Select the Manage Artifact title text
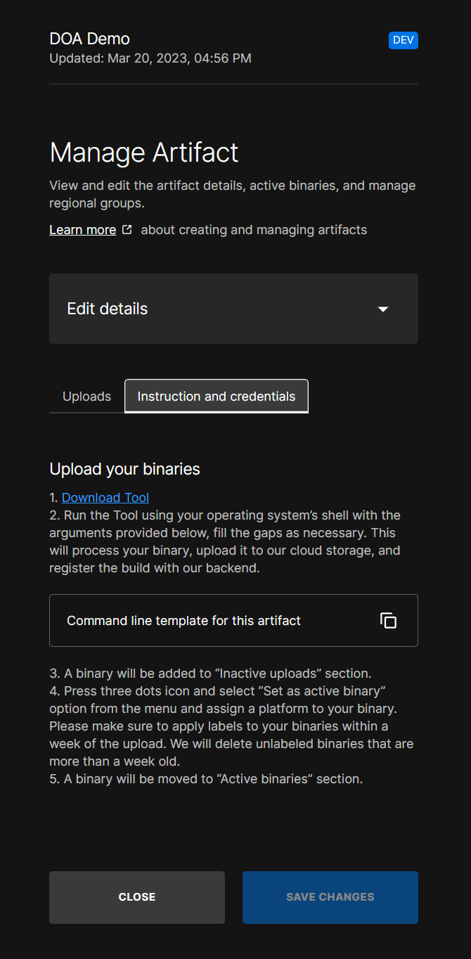 coord(143,152)
